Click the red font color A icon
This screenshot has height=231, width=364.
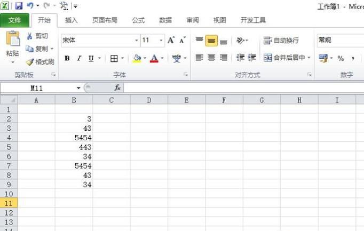(x=154, y=58)
